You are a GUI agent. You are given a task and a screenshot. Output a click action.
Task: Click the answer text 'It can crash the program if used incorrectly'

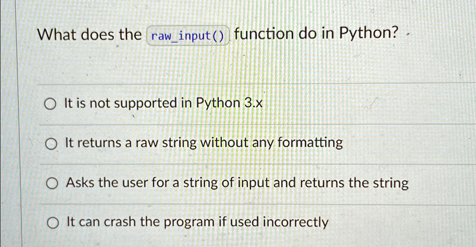[x=198, y=222]
